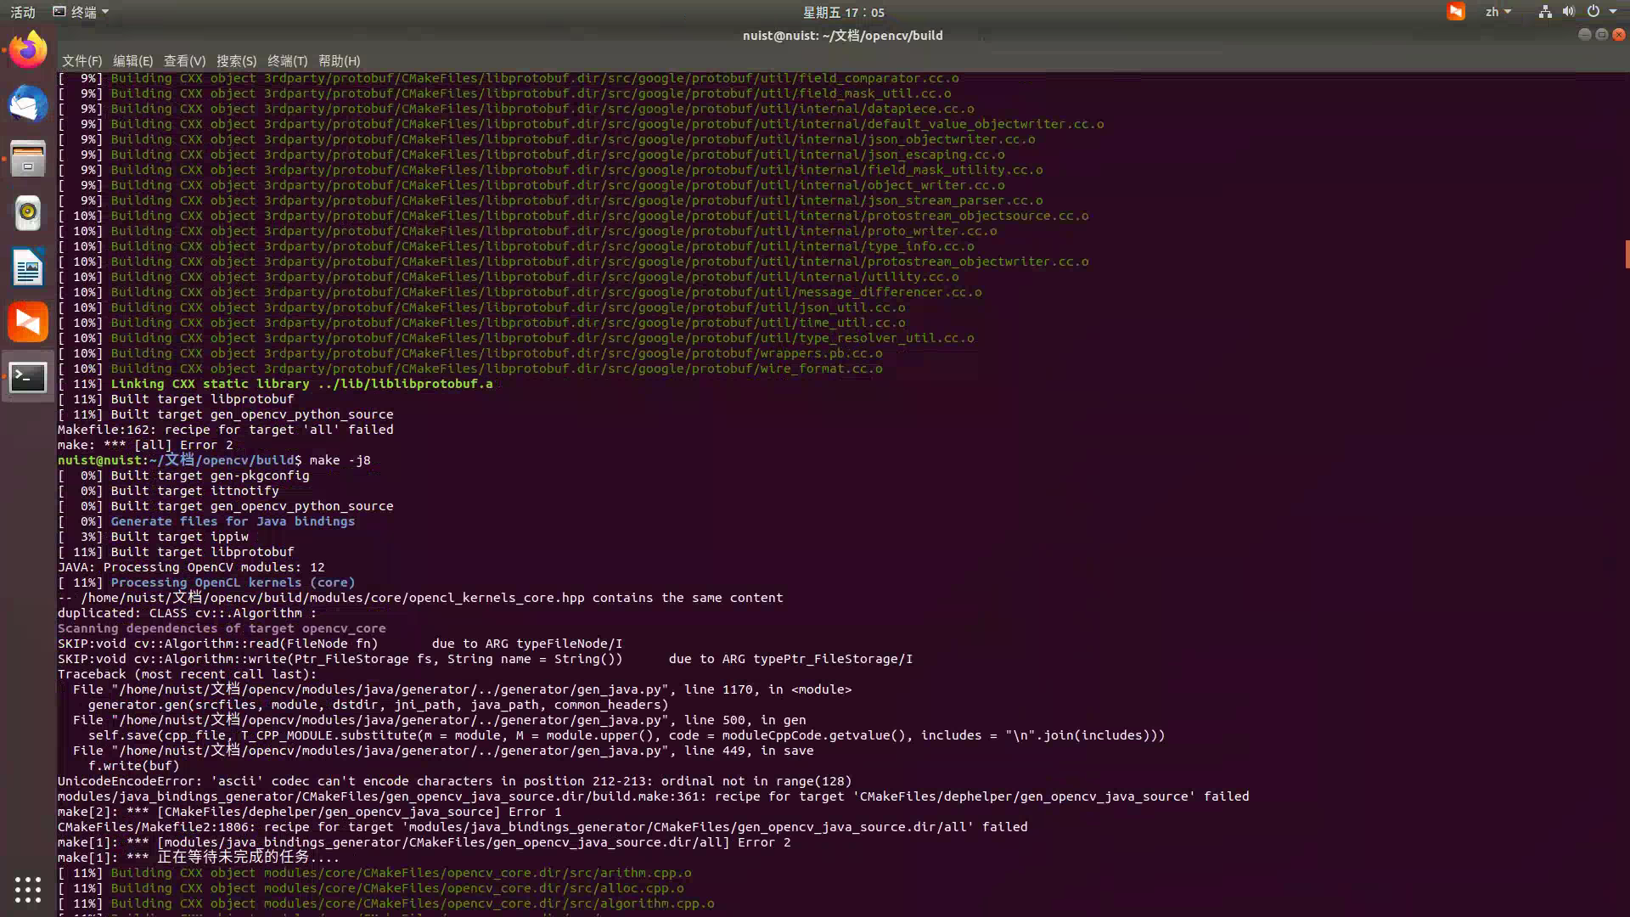Open the 文件(F) menu
The width and height of the screenshot is (1630, 917).
(x=81, y=61)
